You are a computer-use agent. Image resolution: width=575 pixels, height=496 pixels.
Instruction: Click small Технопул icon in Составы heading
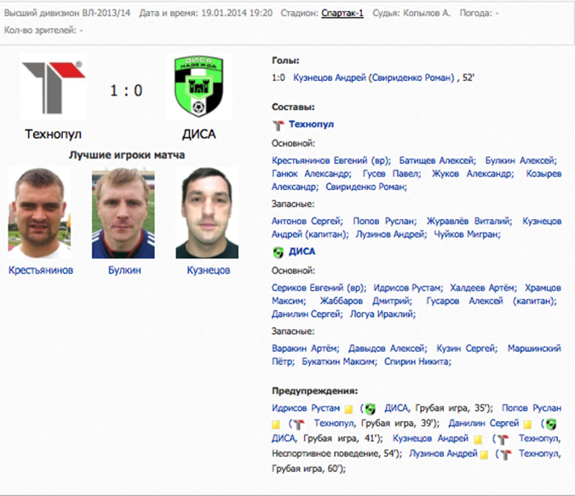tap(279, 125)
